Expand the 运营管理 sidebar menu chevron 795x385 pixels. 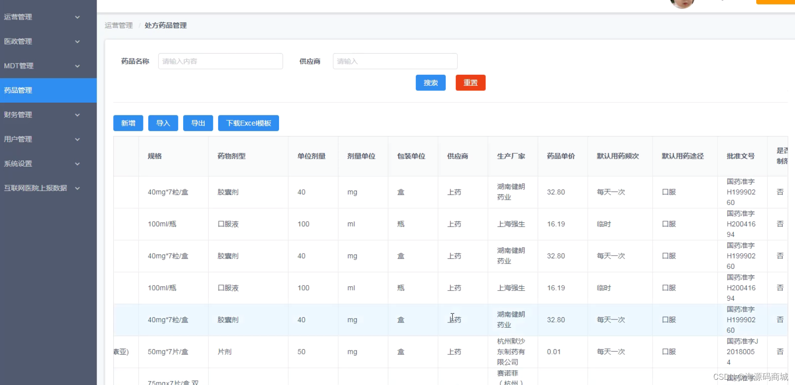click(x=77, y=17)
